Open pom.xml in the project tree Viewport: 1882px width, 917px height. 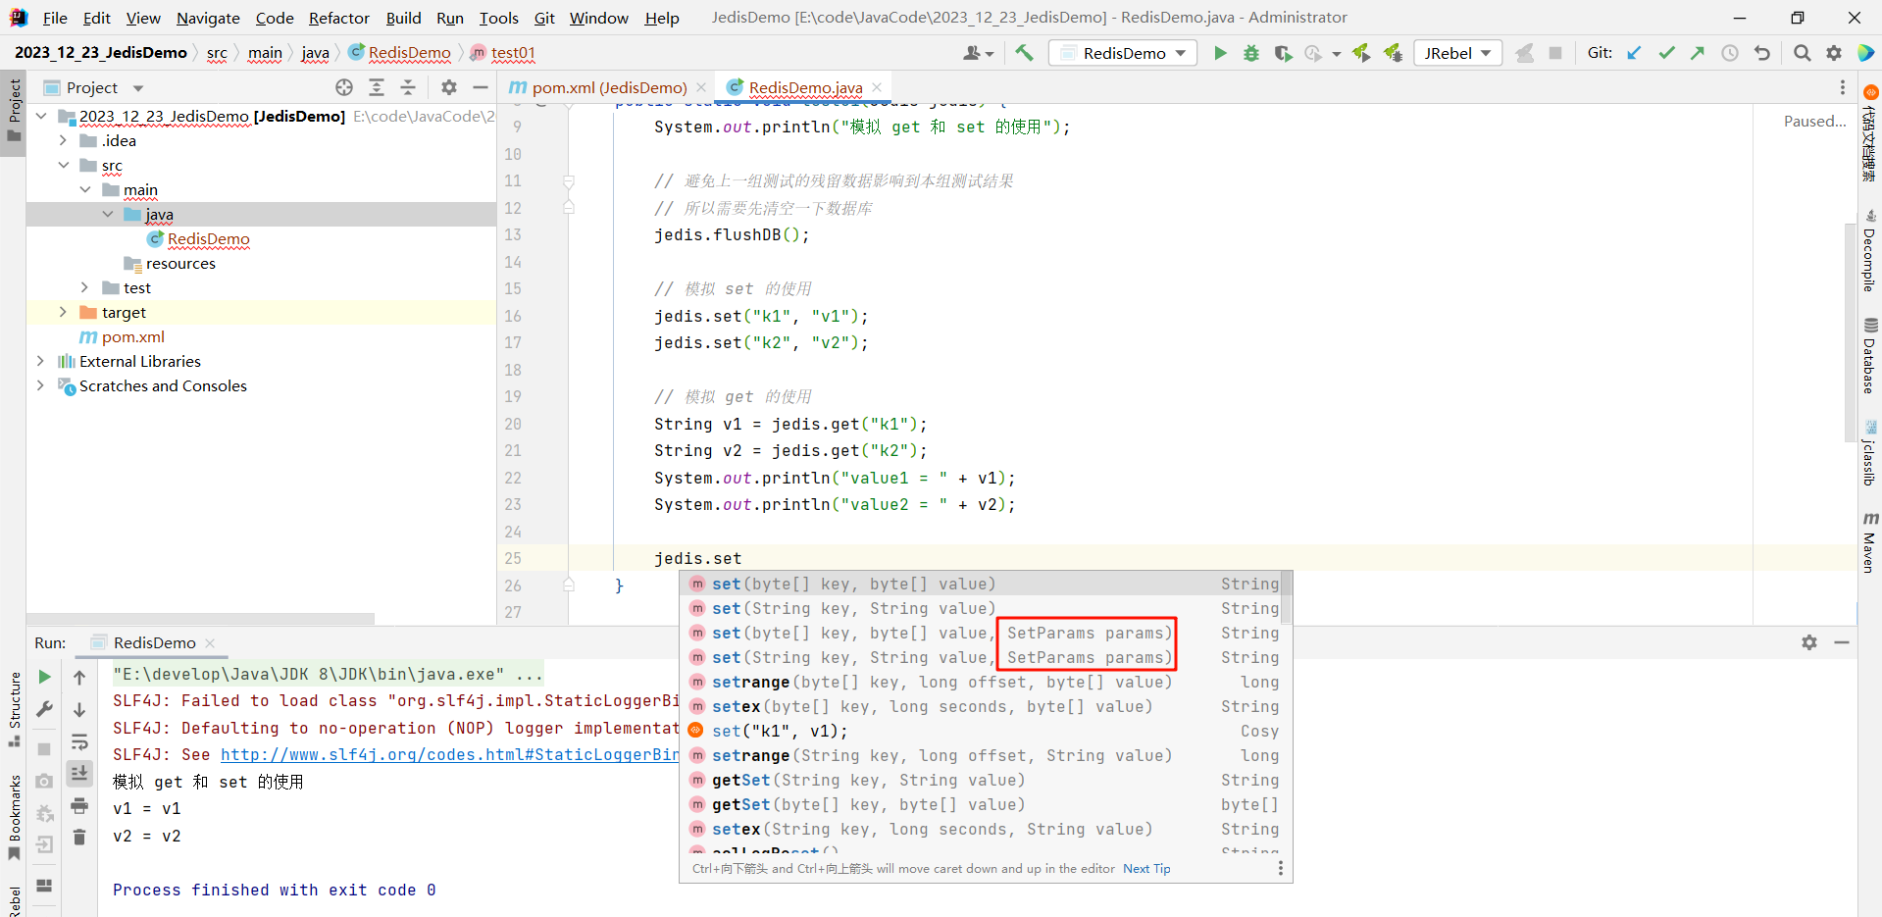tap(132, 336)
